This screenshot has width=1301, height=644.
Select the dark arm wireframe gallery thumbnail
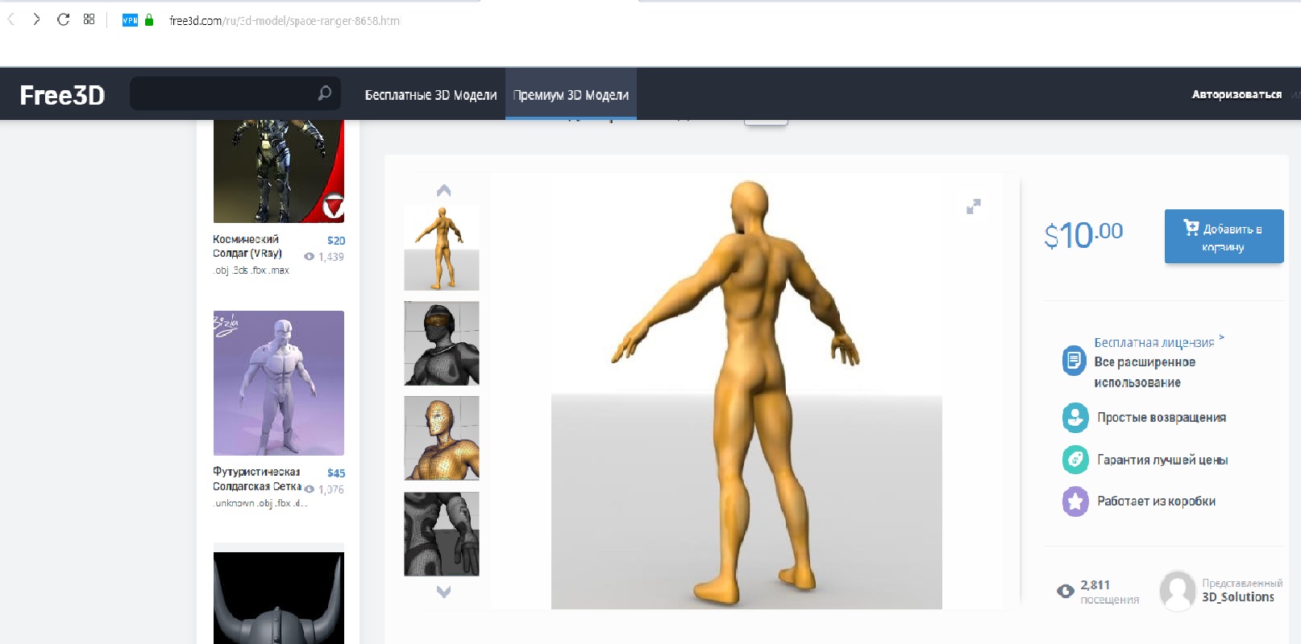pyautogui.click(x=442, y=535)
